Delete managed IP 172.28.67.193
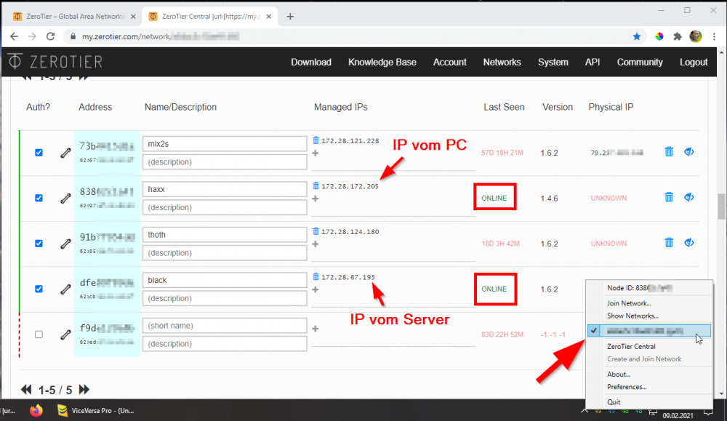 [316, 276]
